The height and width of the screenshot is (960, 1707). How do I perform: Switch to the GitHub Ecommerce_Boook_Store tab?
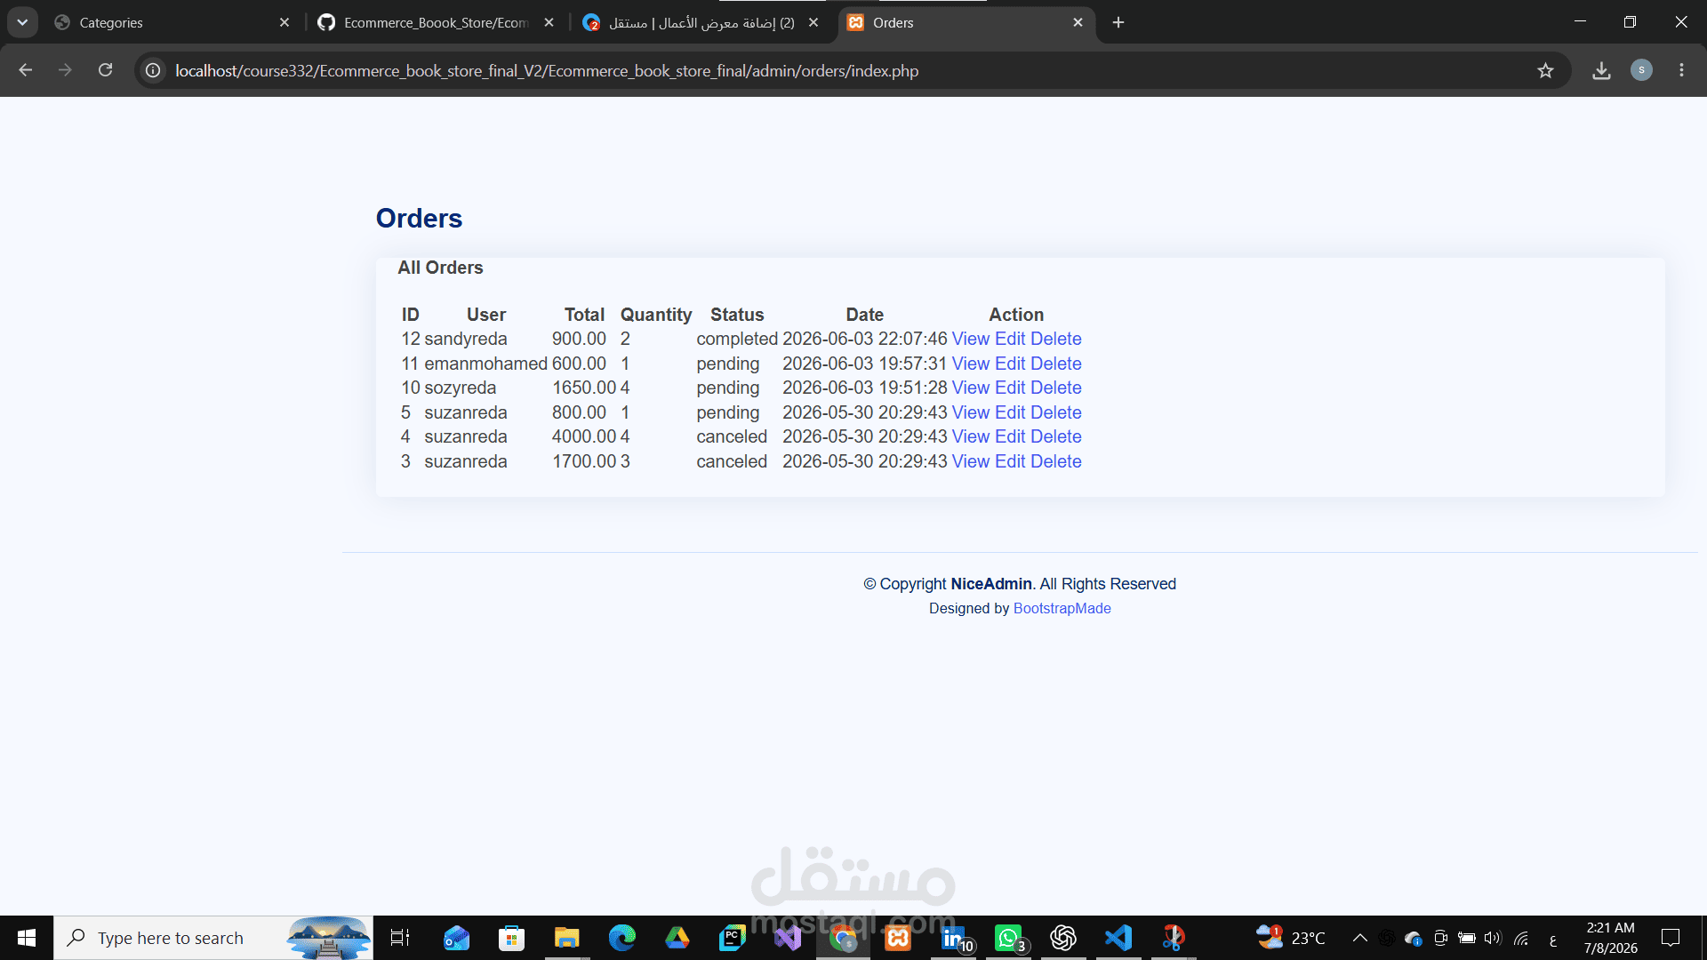click(436, 22)
